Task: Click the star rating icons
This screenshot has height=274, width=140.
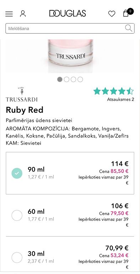Action: coord(114,91)
